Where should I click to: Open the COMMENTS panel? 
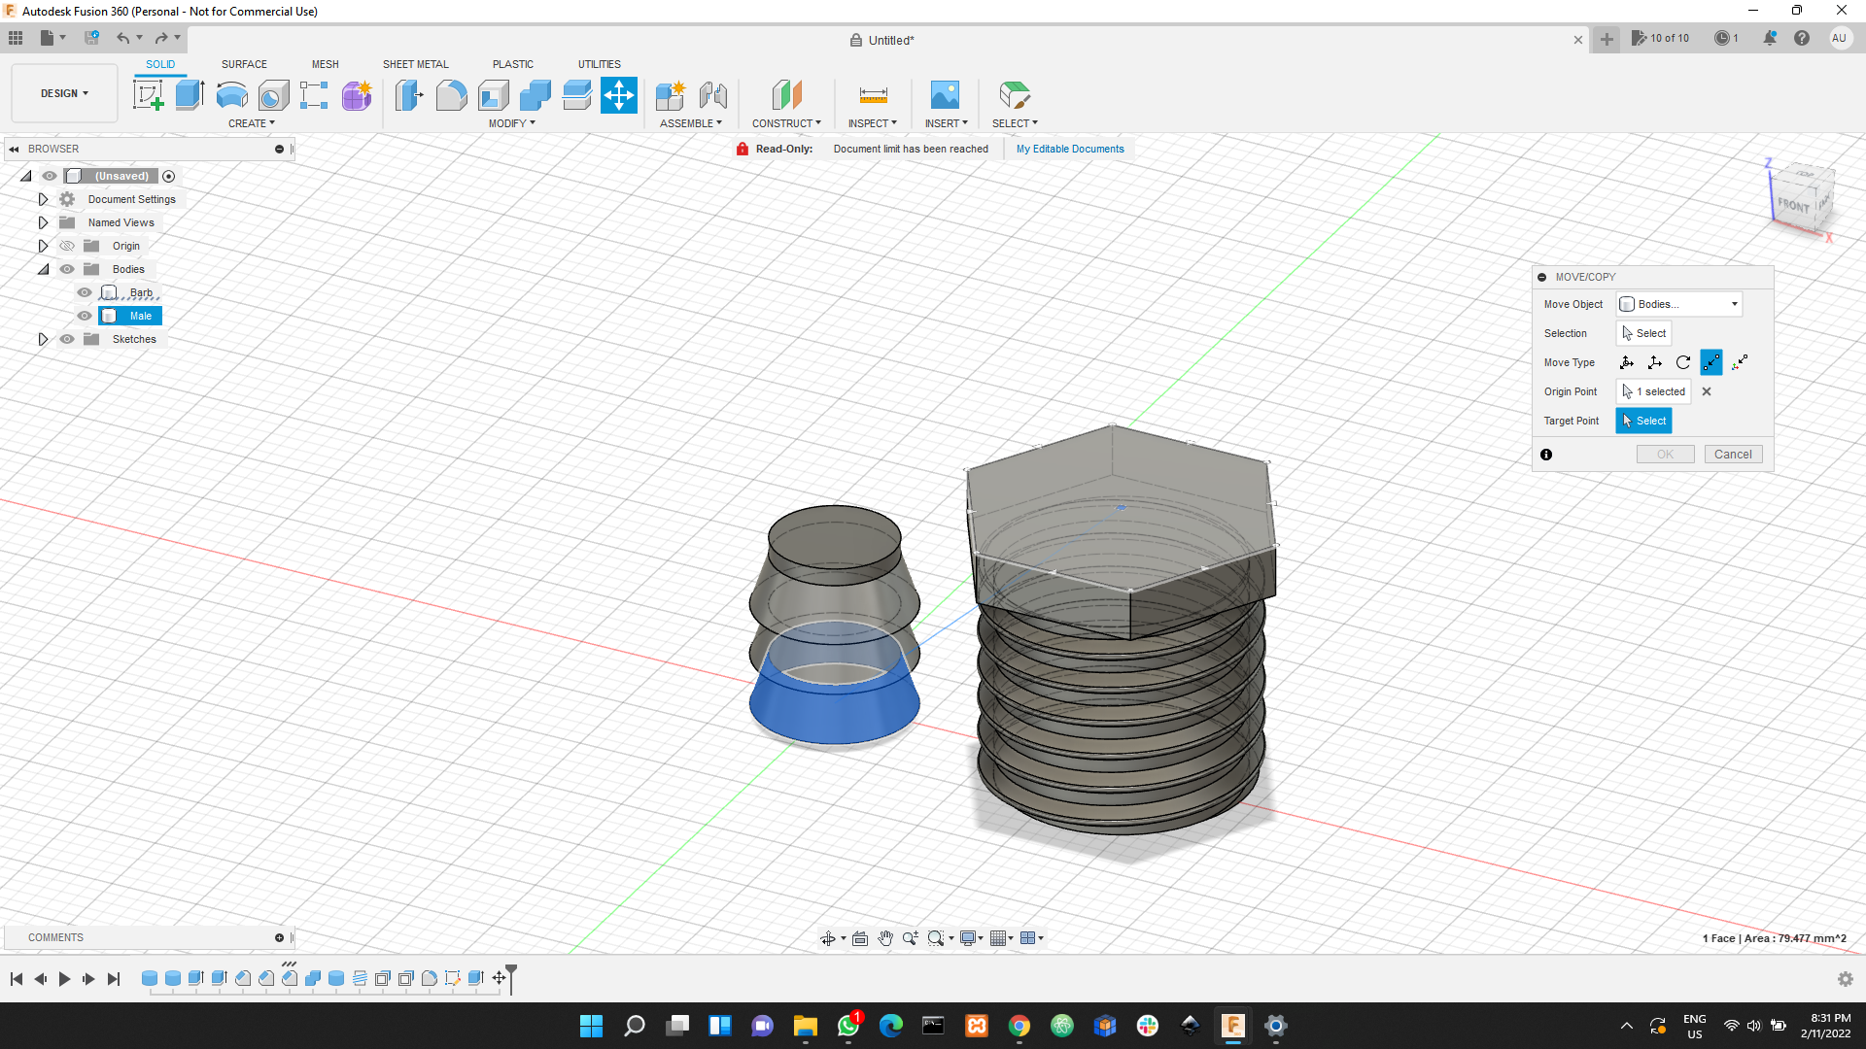click(x=55, y=937)
